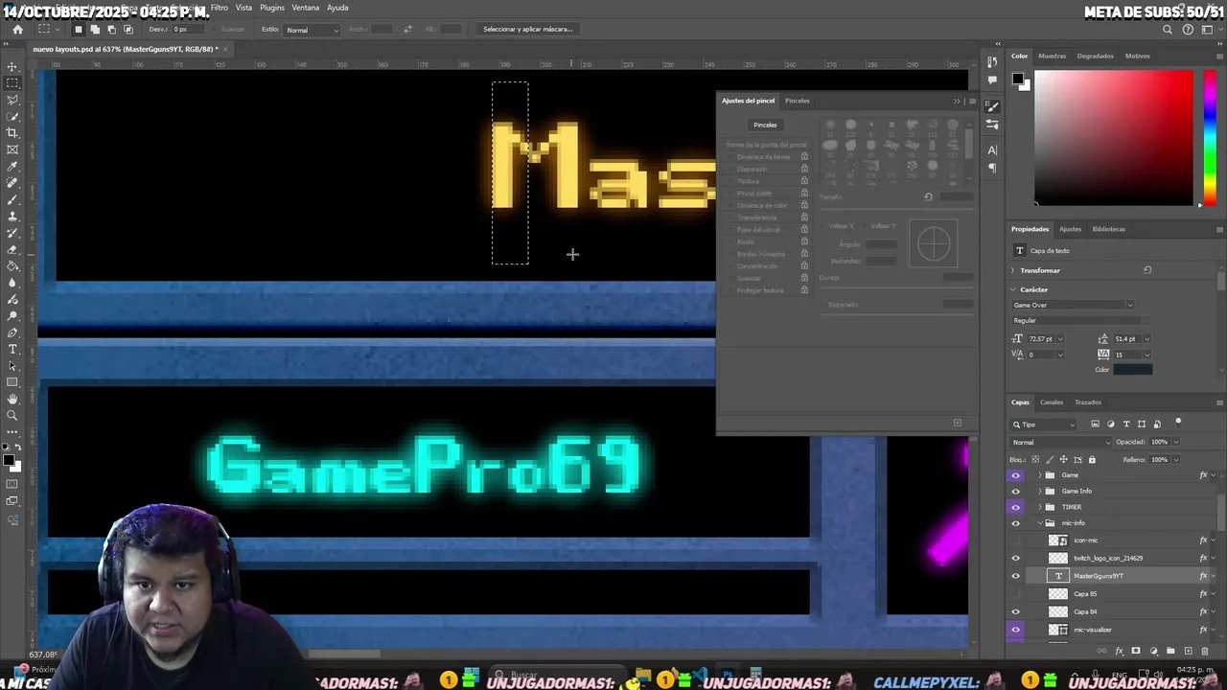Open the Estilo Normal dropdown
Viewport: 1227px width, 690px height.
tap(313, 30)
